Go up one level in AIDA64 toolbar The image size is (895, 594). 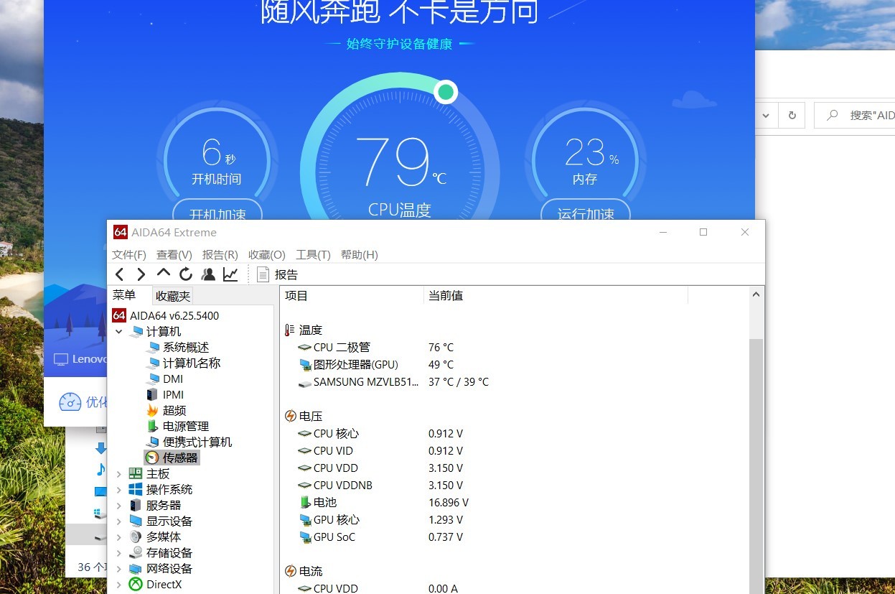coord(164,274)
